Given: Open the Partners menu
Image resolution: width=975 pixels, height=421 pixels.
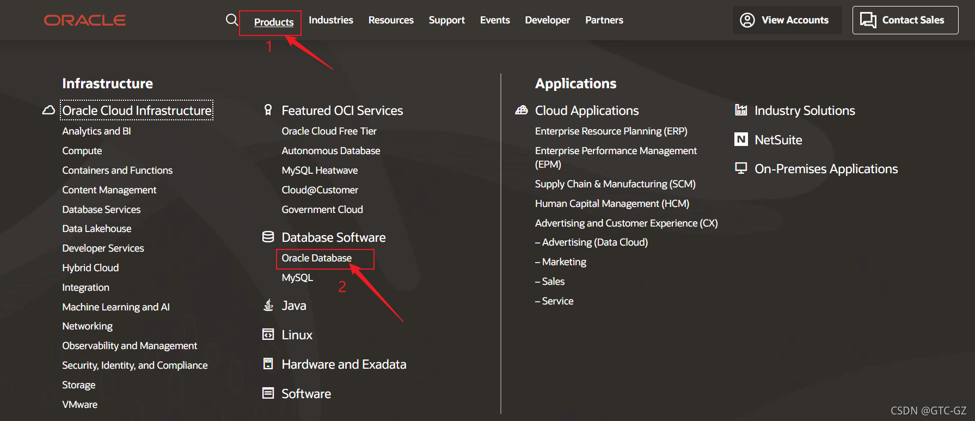Looking at the screenshot, I should click(604, 20).
